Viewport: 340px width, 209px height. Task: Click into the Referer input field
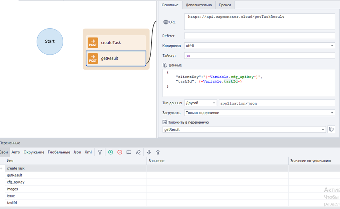(259, 36)
